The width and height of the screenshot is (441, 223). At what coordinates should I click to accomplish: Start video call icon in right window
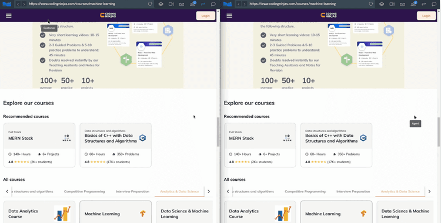pos(392,4)
